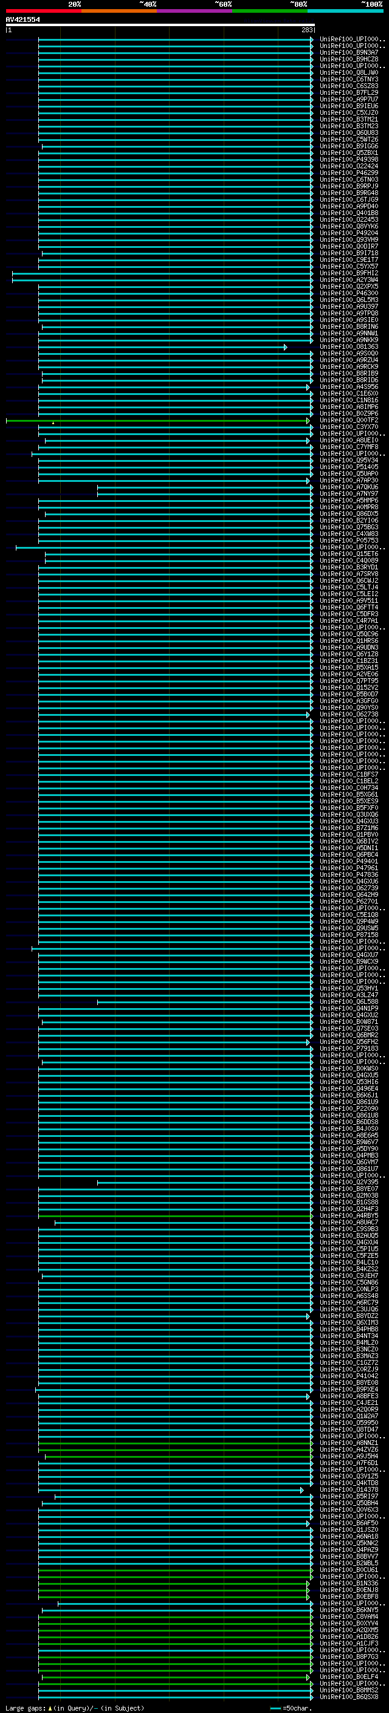Screen dimensions: 389x1713
Task: Click the green alignment bar of UniRef100_A8NNZ1
Action: 176,1443
